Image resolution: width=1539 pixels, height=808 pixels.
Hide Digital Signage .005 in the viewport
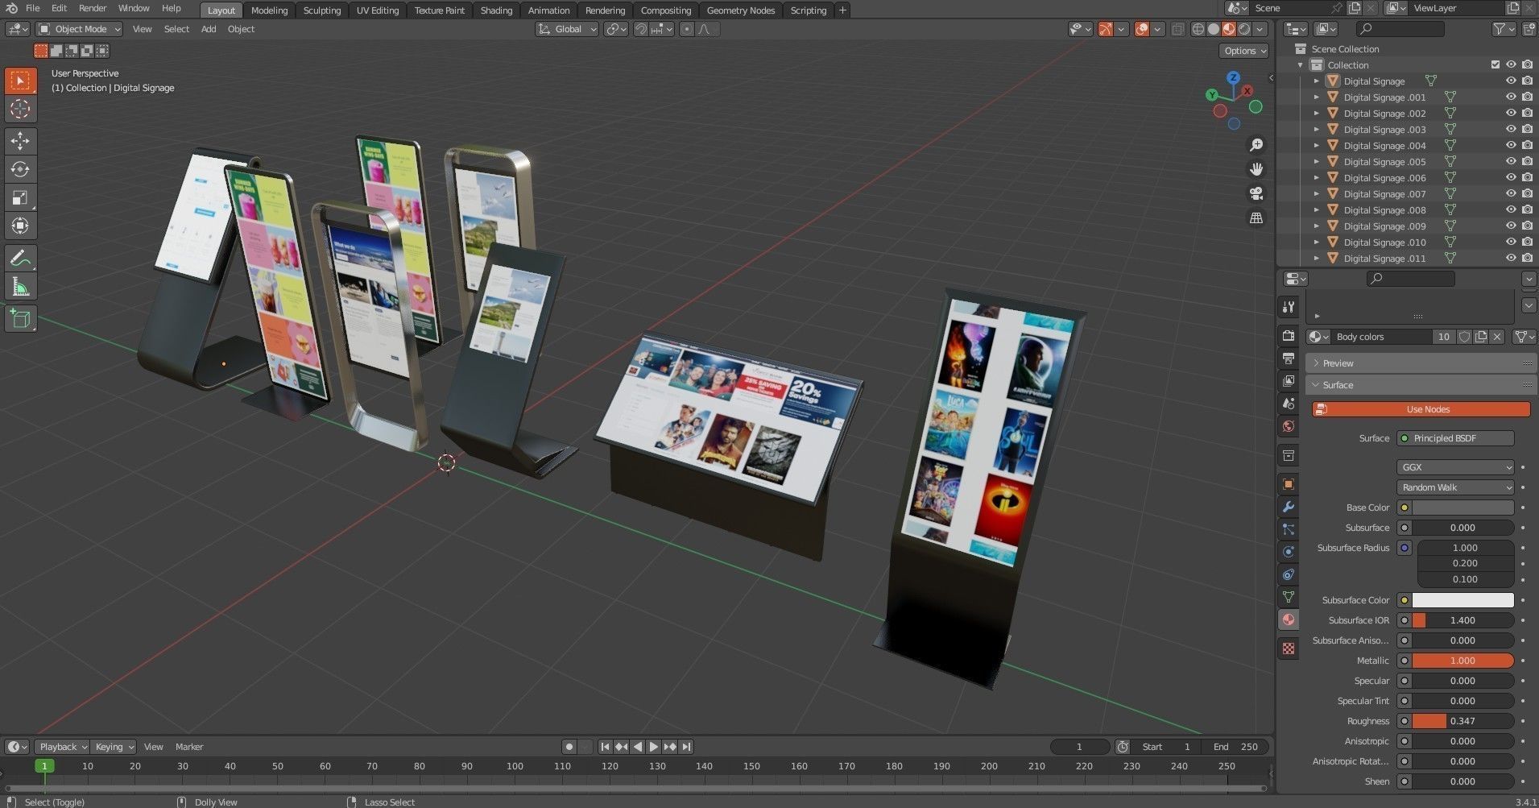pyautogui.click(x=1511, y=162)
